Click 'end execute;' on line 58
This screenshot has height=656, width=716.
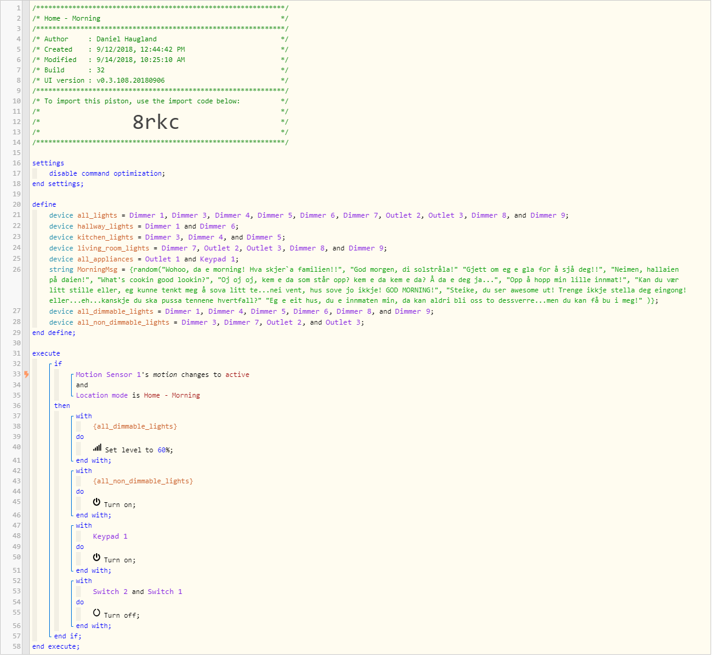click(56, 647)
